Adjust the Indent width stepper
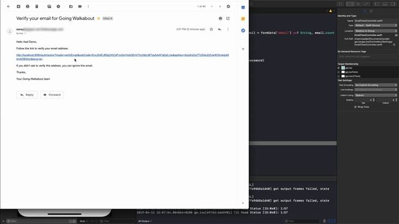 point(397,100)
